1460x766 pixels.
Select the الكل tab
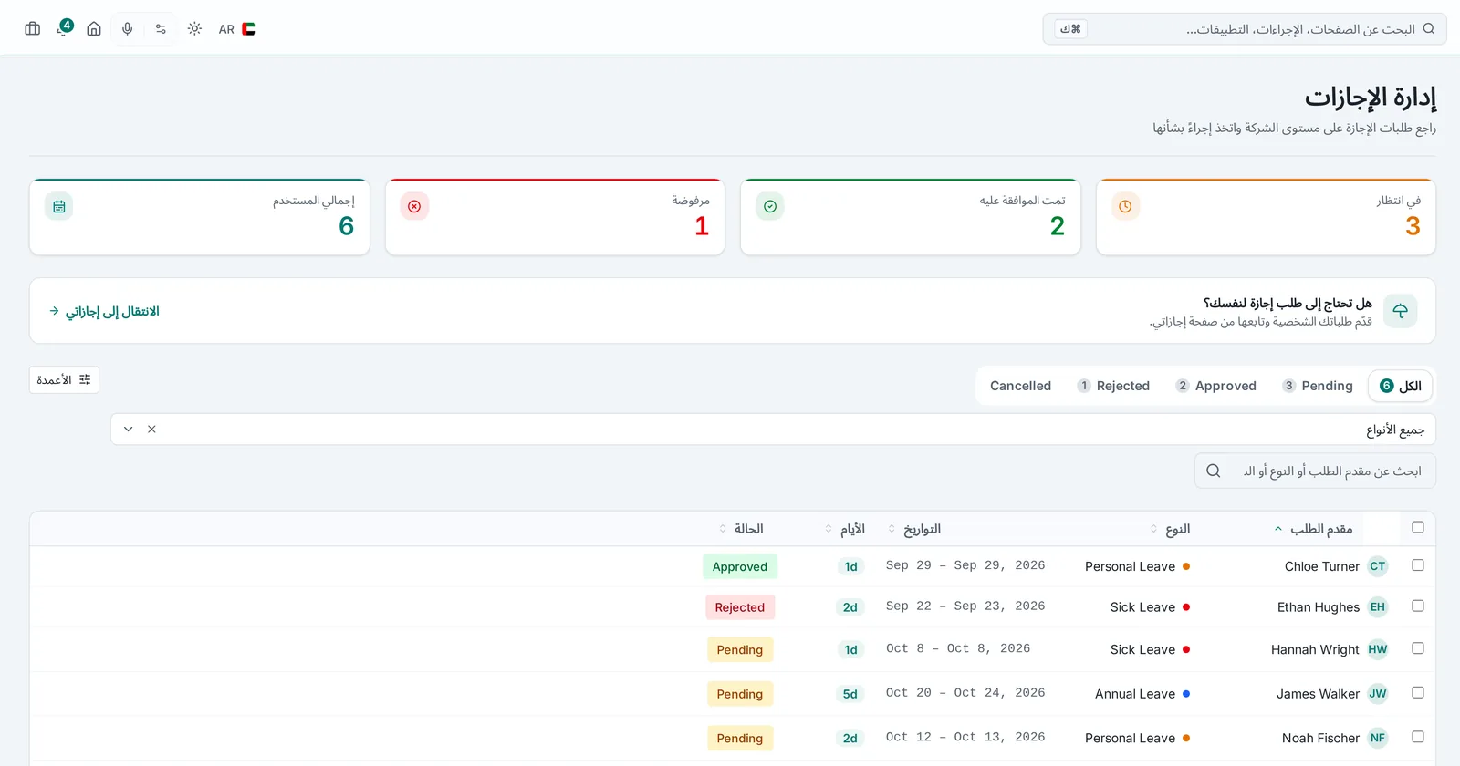click(1401, 386)
